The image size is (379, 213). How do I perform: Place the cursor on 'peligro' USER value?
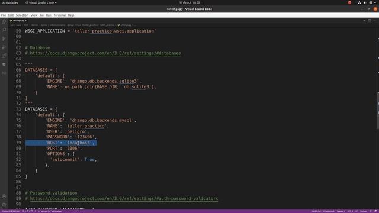pyautogui.click(x=76, y=131)
